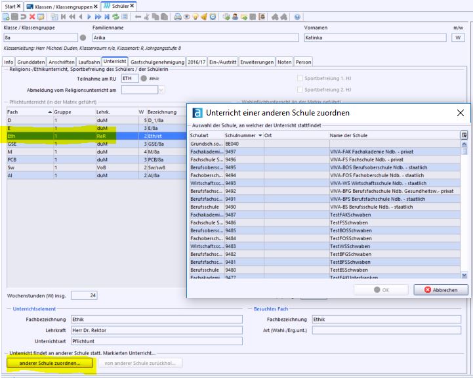Go to next record blue arrow icon
The width and height of the screenshot is (473, 378).
click(x=89, y=17)
